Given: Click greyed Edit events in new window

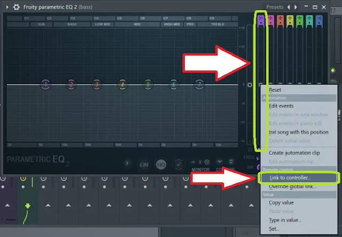Looking at the screenshot, I should coord(299,115).
